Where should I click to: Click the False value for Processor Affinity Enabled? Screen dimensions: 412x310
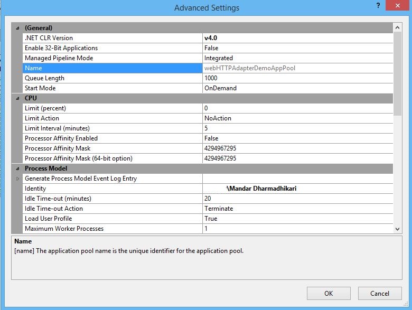point(298,138)
